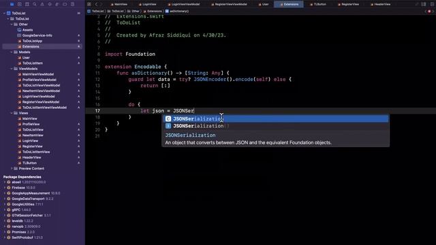
Task: Click the icon beside second JSONSerialization suggestion
Action: (x=168, y=126)
